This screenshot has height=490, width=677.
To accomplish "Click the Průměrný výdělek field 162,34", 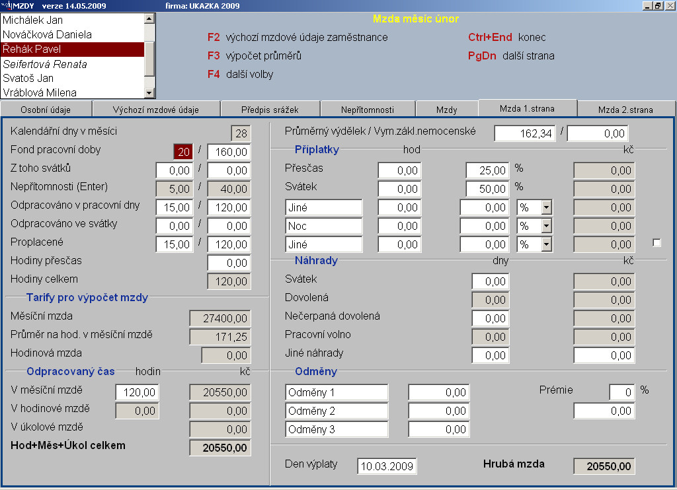I will [x=524, y=133].
